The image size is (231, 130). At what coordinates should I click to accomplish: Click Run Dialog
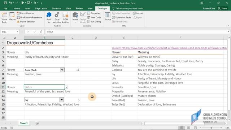click(94, 22)
